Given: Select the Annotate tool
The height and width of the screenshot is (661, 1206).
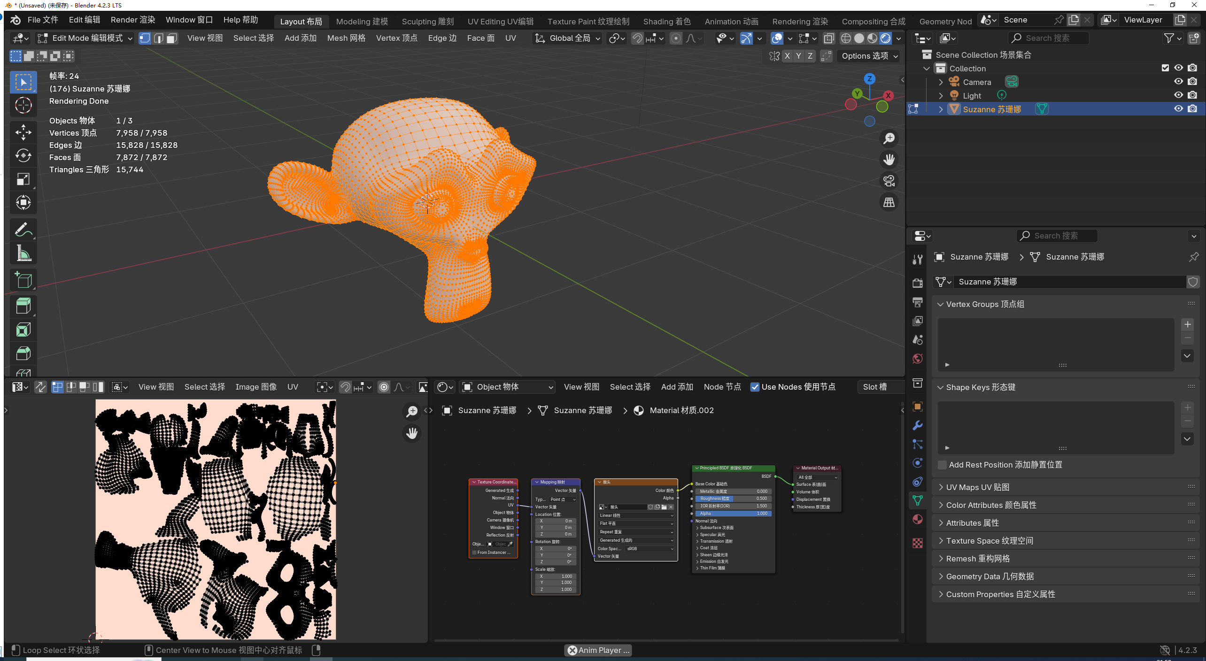Looking at the screenshot, I should point(23,230).
